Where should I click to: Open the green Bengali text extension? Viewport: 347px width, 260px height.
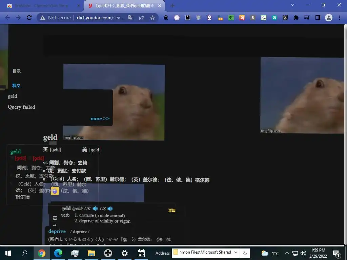pos(231,18)
